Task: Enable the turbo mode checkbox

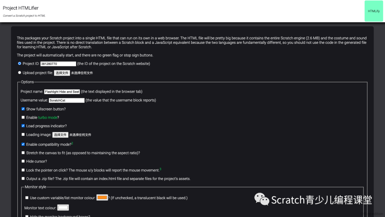Action: tap(23, 117)
